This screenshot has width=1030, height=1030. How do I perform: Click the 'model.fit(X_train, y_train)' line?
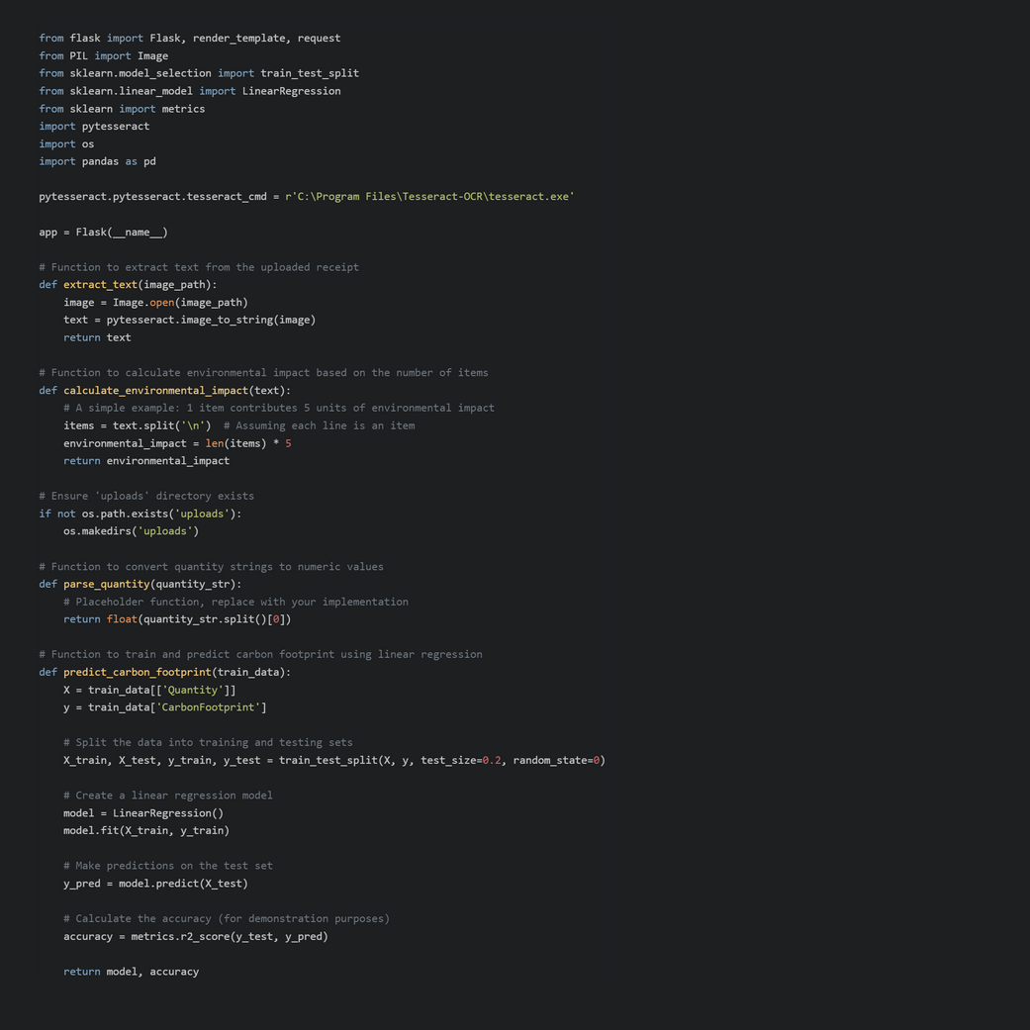click(146, 831)
